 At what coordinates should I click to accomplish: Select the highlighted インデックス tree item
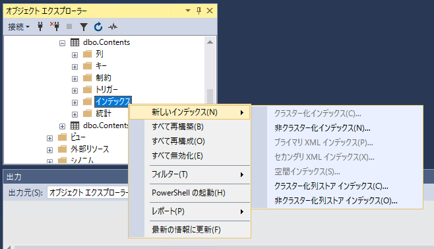click(x=113, y=102)
